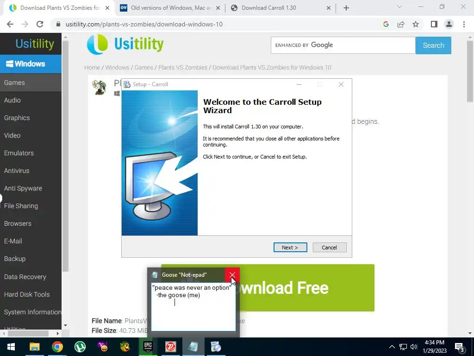474x356 pixels.
Task: Click the network tray icon
Action: (403, 347)
